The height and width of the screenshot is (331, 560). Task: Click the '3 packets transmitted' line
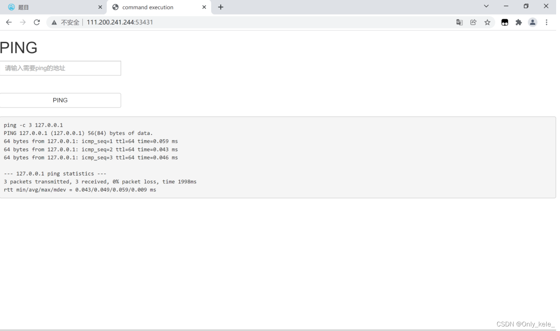[x=100, y=182]
